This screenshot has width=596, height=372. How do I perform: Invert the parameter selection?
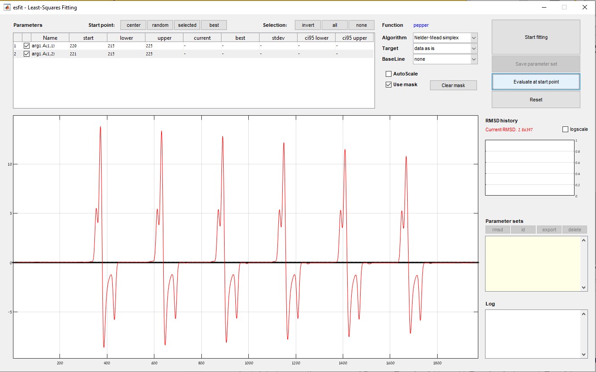(308, 25)
